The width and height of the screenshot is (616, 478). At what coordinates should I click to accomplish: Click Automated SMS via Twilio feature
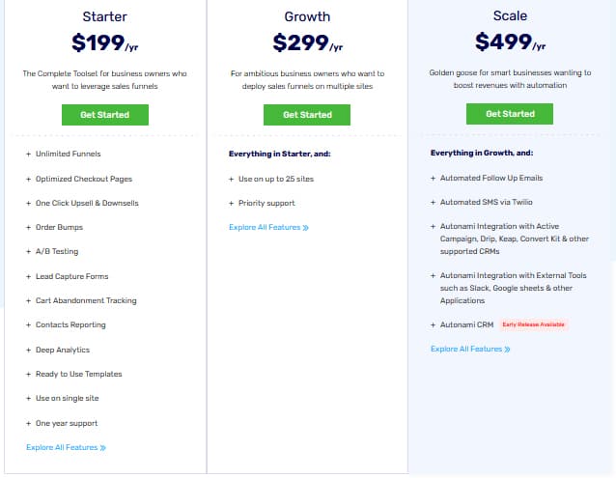coord(480,202)
